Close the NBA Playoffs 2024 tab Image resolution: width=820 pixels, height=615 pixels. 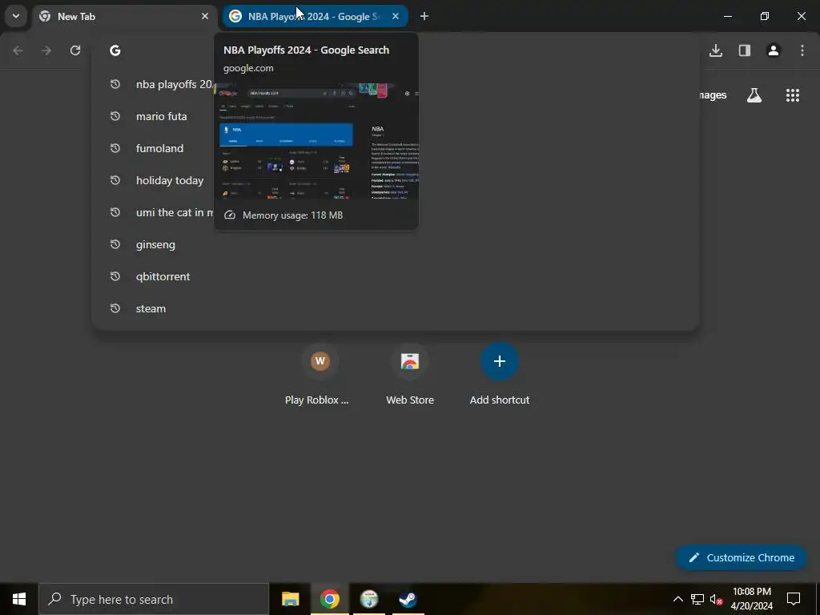point(396,16)
